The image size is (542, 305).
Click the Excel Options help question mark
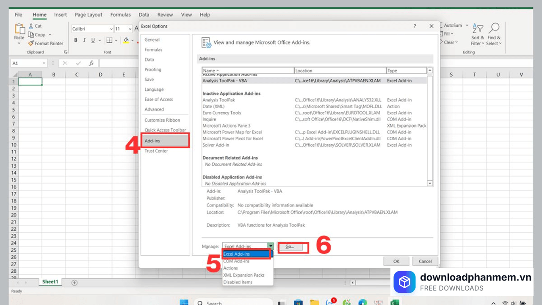click(x=415, y=26)
